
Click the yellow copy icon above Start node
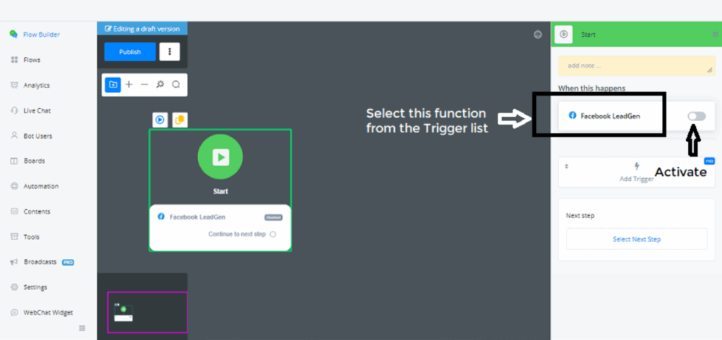point(180,120)
